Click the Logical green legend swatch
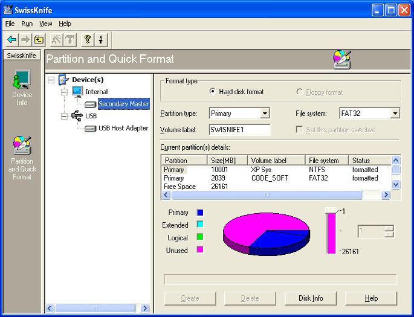The image size is (414, 317). coord(200,237)
